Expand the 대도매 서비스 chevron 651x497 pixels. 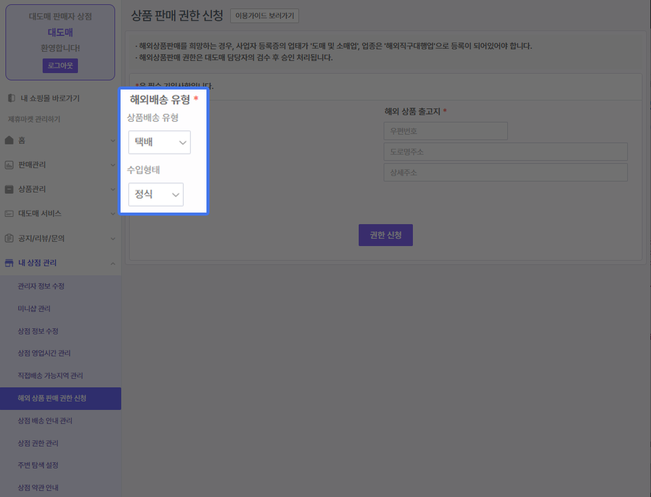pyautogui.click(x=113, y=214)
